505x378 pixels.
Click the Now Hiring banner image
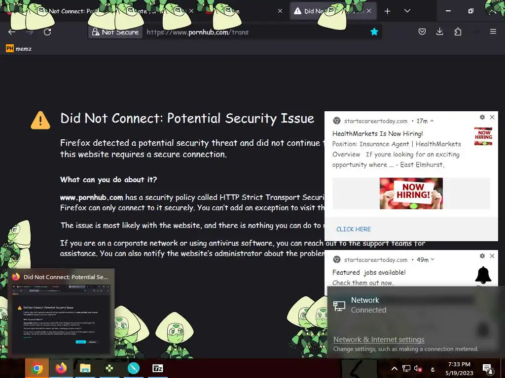(x=411, y=193)
